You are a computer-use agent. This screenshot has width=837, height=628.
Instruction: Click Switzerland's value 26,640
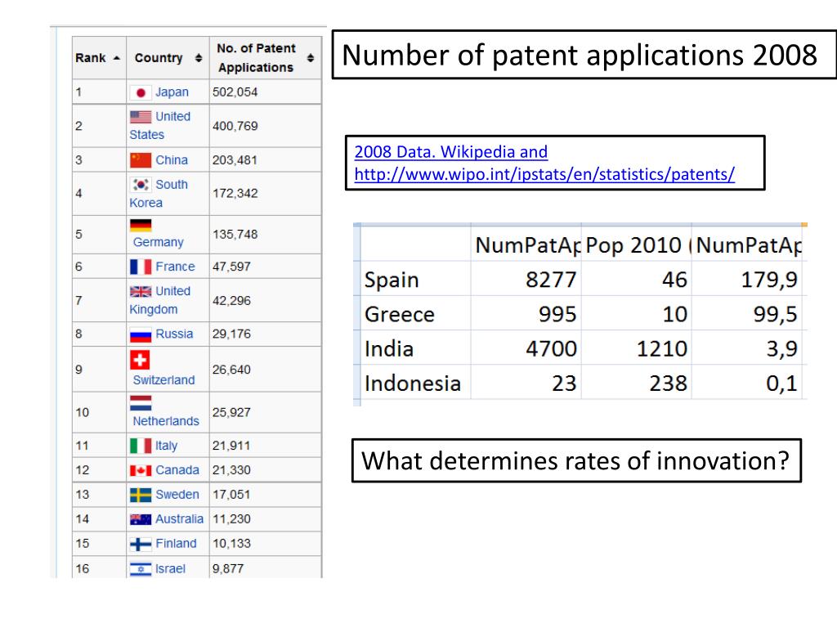tap(231, 370)
